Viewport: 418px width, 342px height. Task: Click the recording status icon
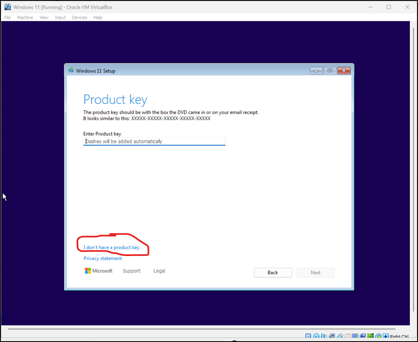pos(362,336)
